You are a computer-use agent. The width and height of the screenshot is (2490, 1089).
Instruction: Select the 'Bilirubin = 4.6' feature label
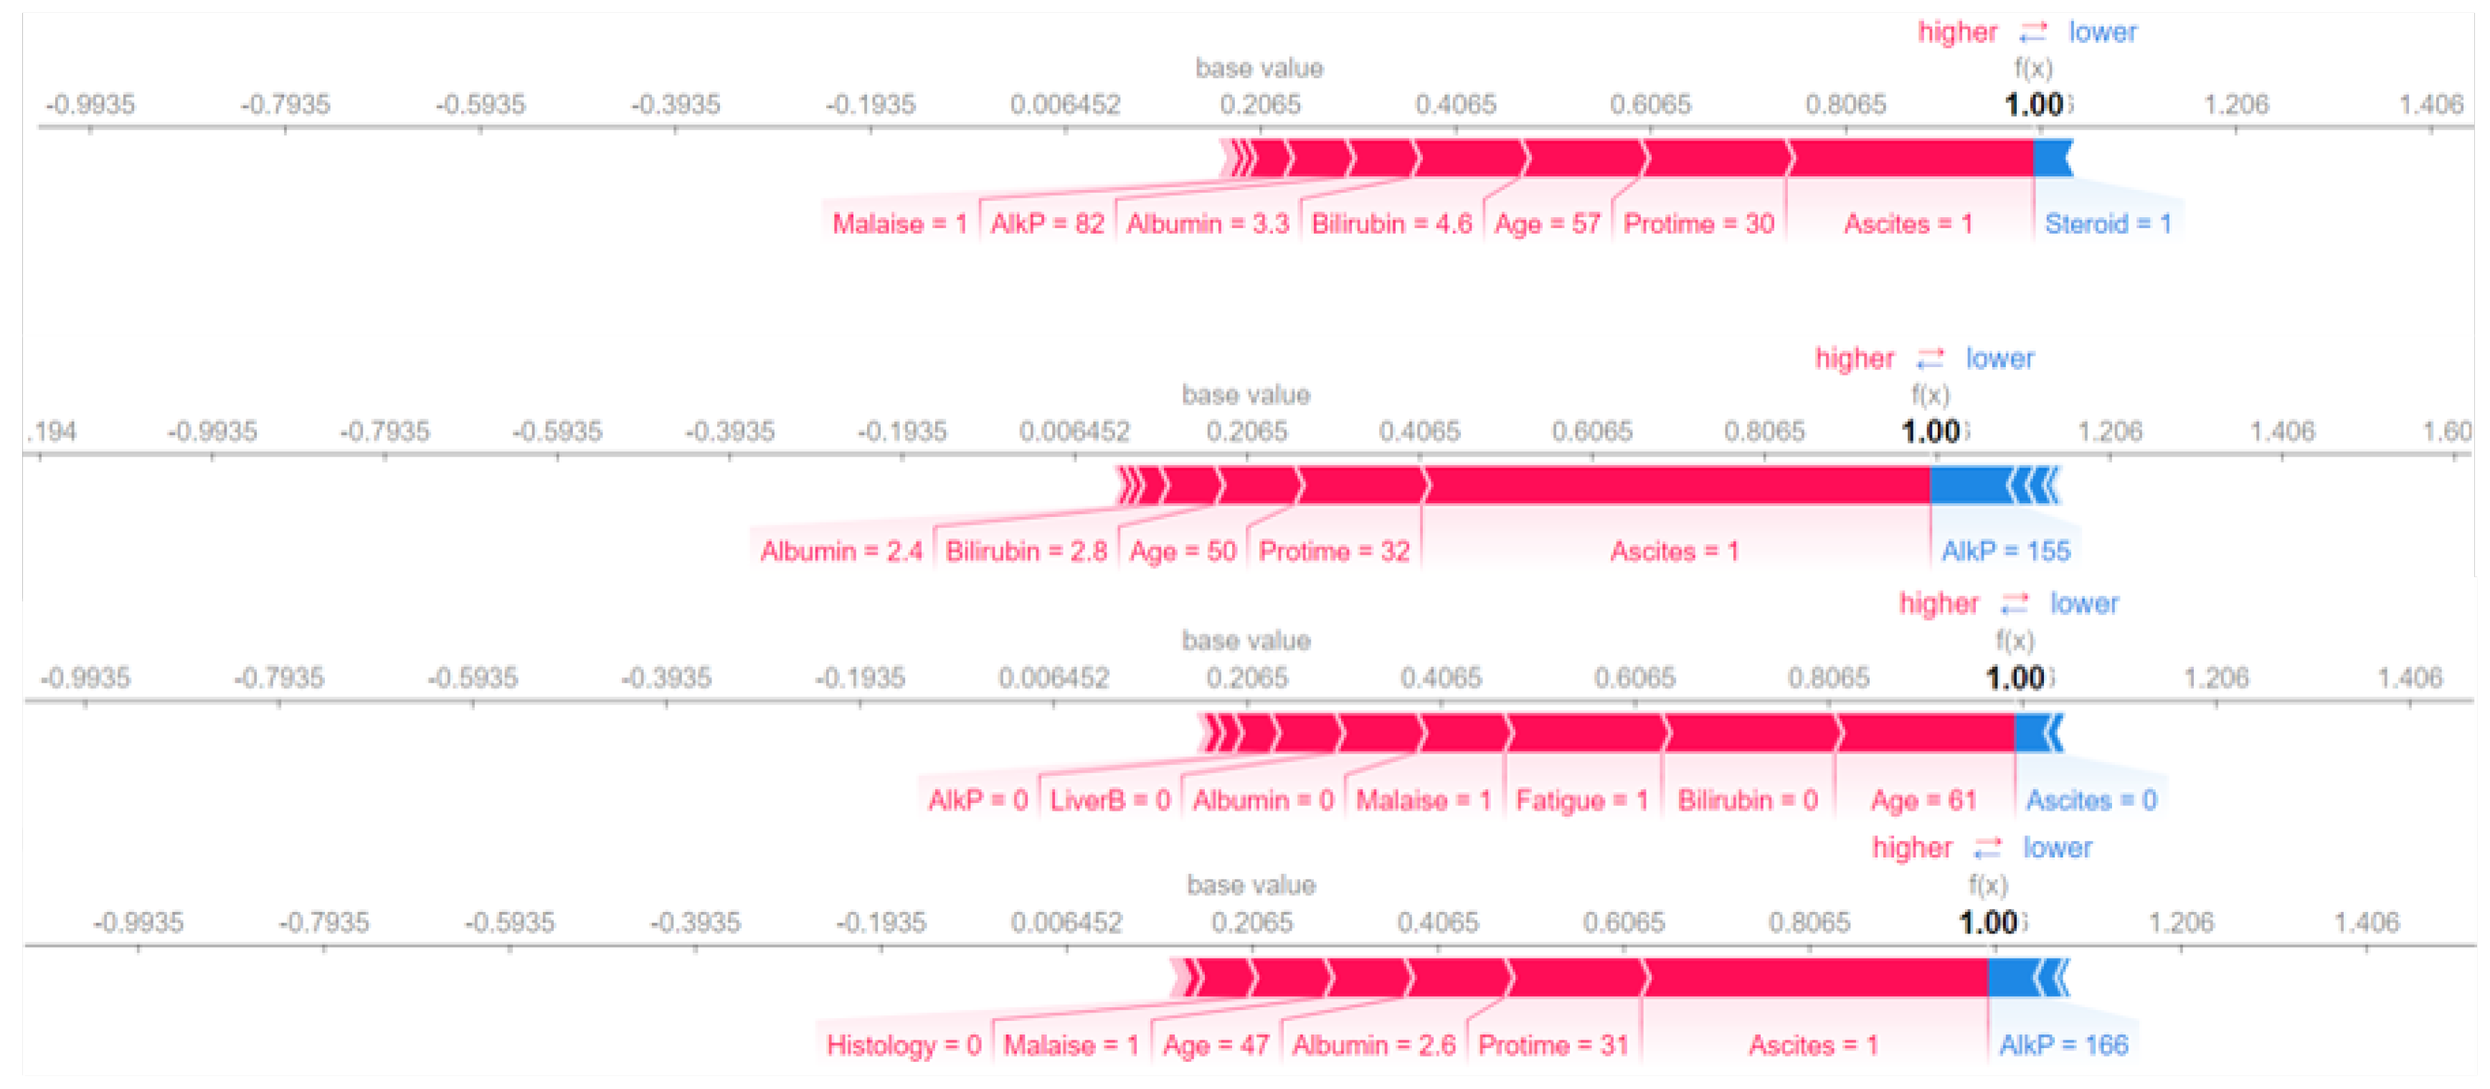pyautogui.click(x=1391, y=224)
